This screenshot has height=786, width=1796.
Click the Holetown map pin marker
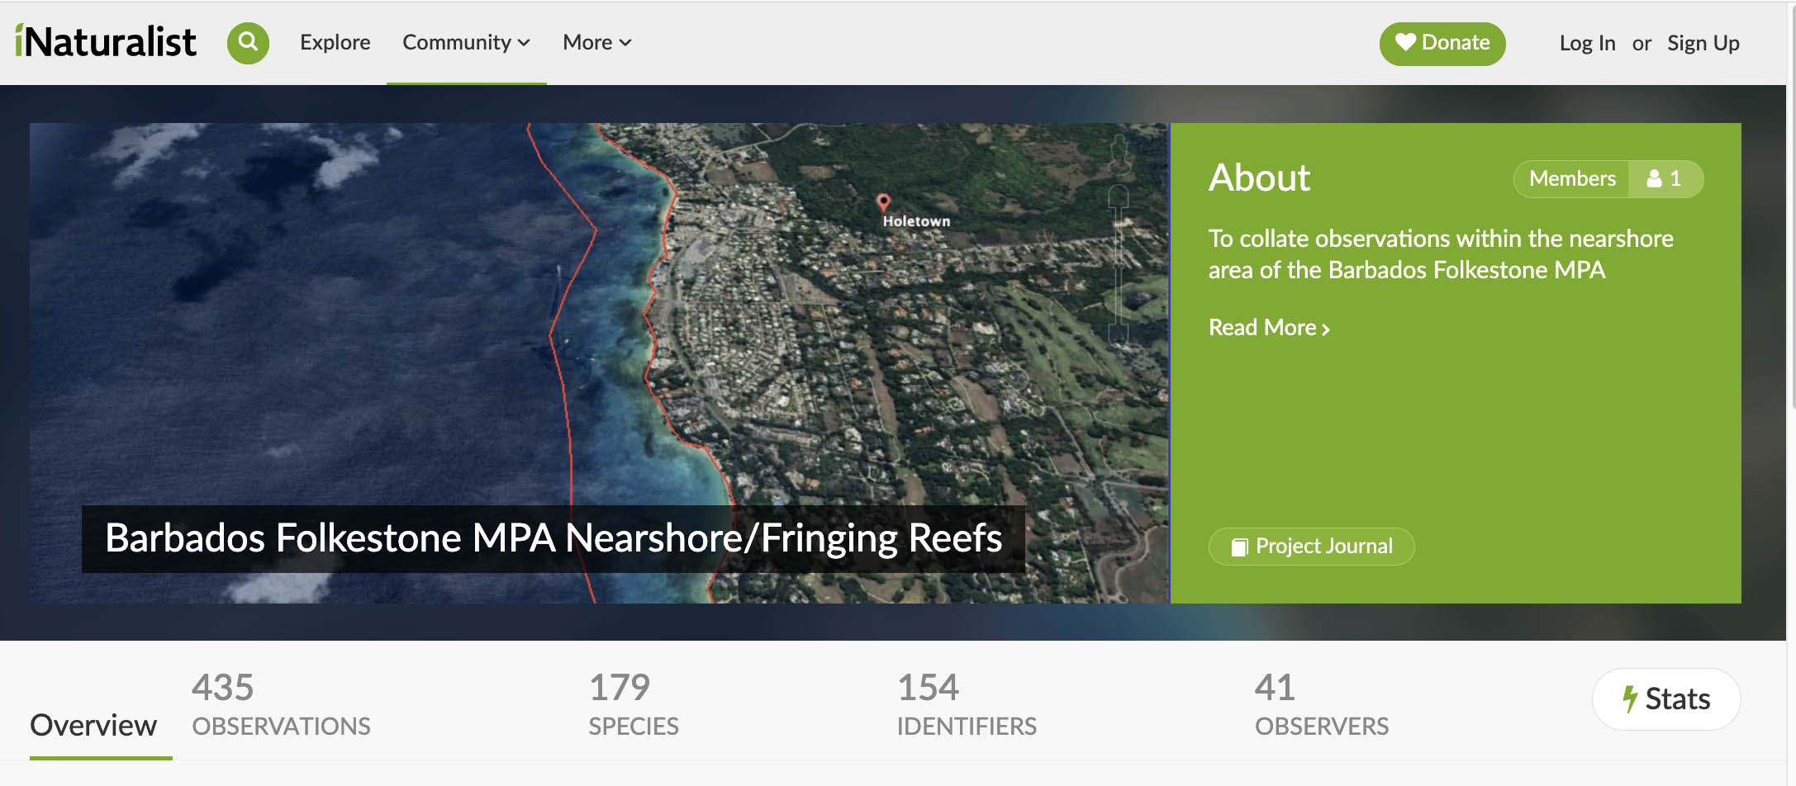tap(883, 201)
